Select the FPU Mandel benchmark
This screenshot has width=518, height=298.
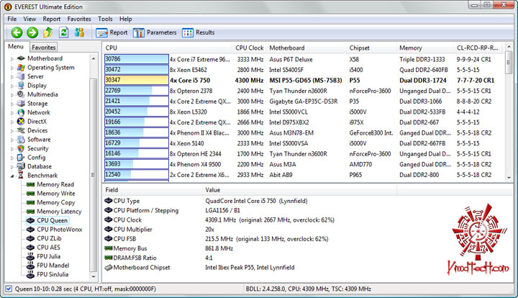pos(53,266)
